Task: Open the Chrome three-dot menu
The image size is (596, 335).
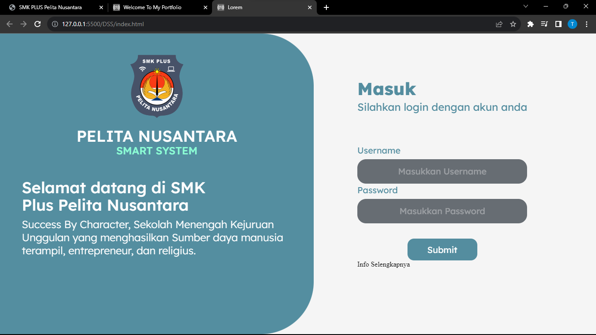Action: [x=586, y=24]
